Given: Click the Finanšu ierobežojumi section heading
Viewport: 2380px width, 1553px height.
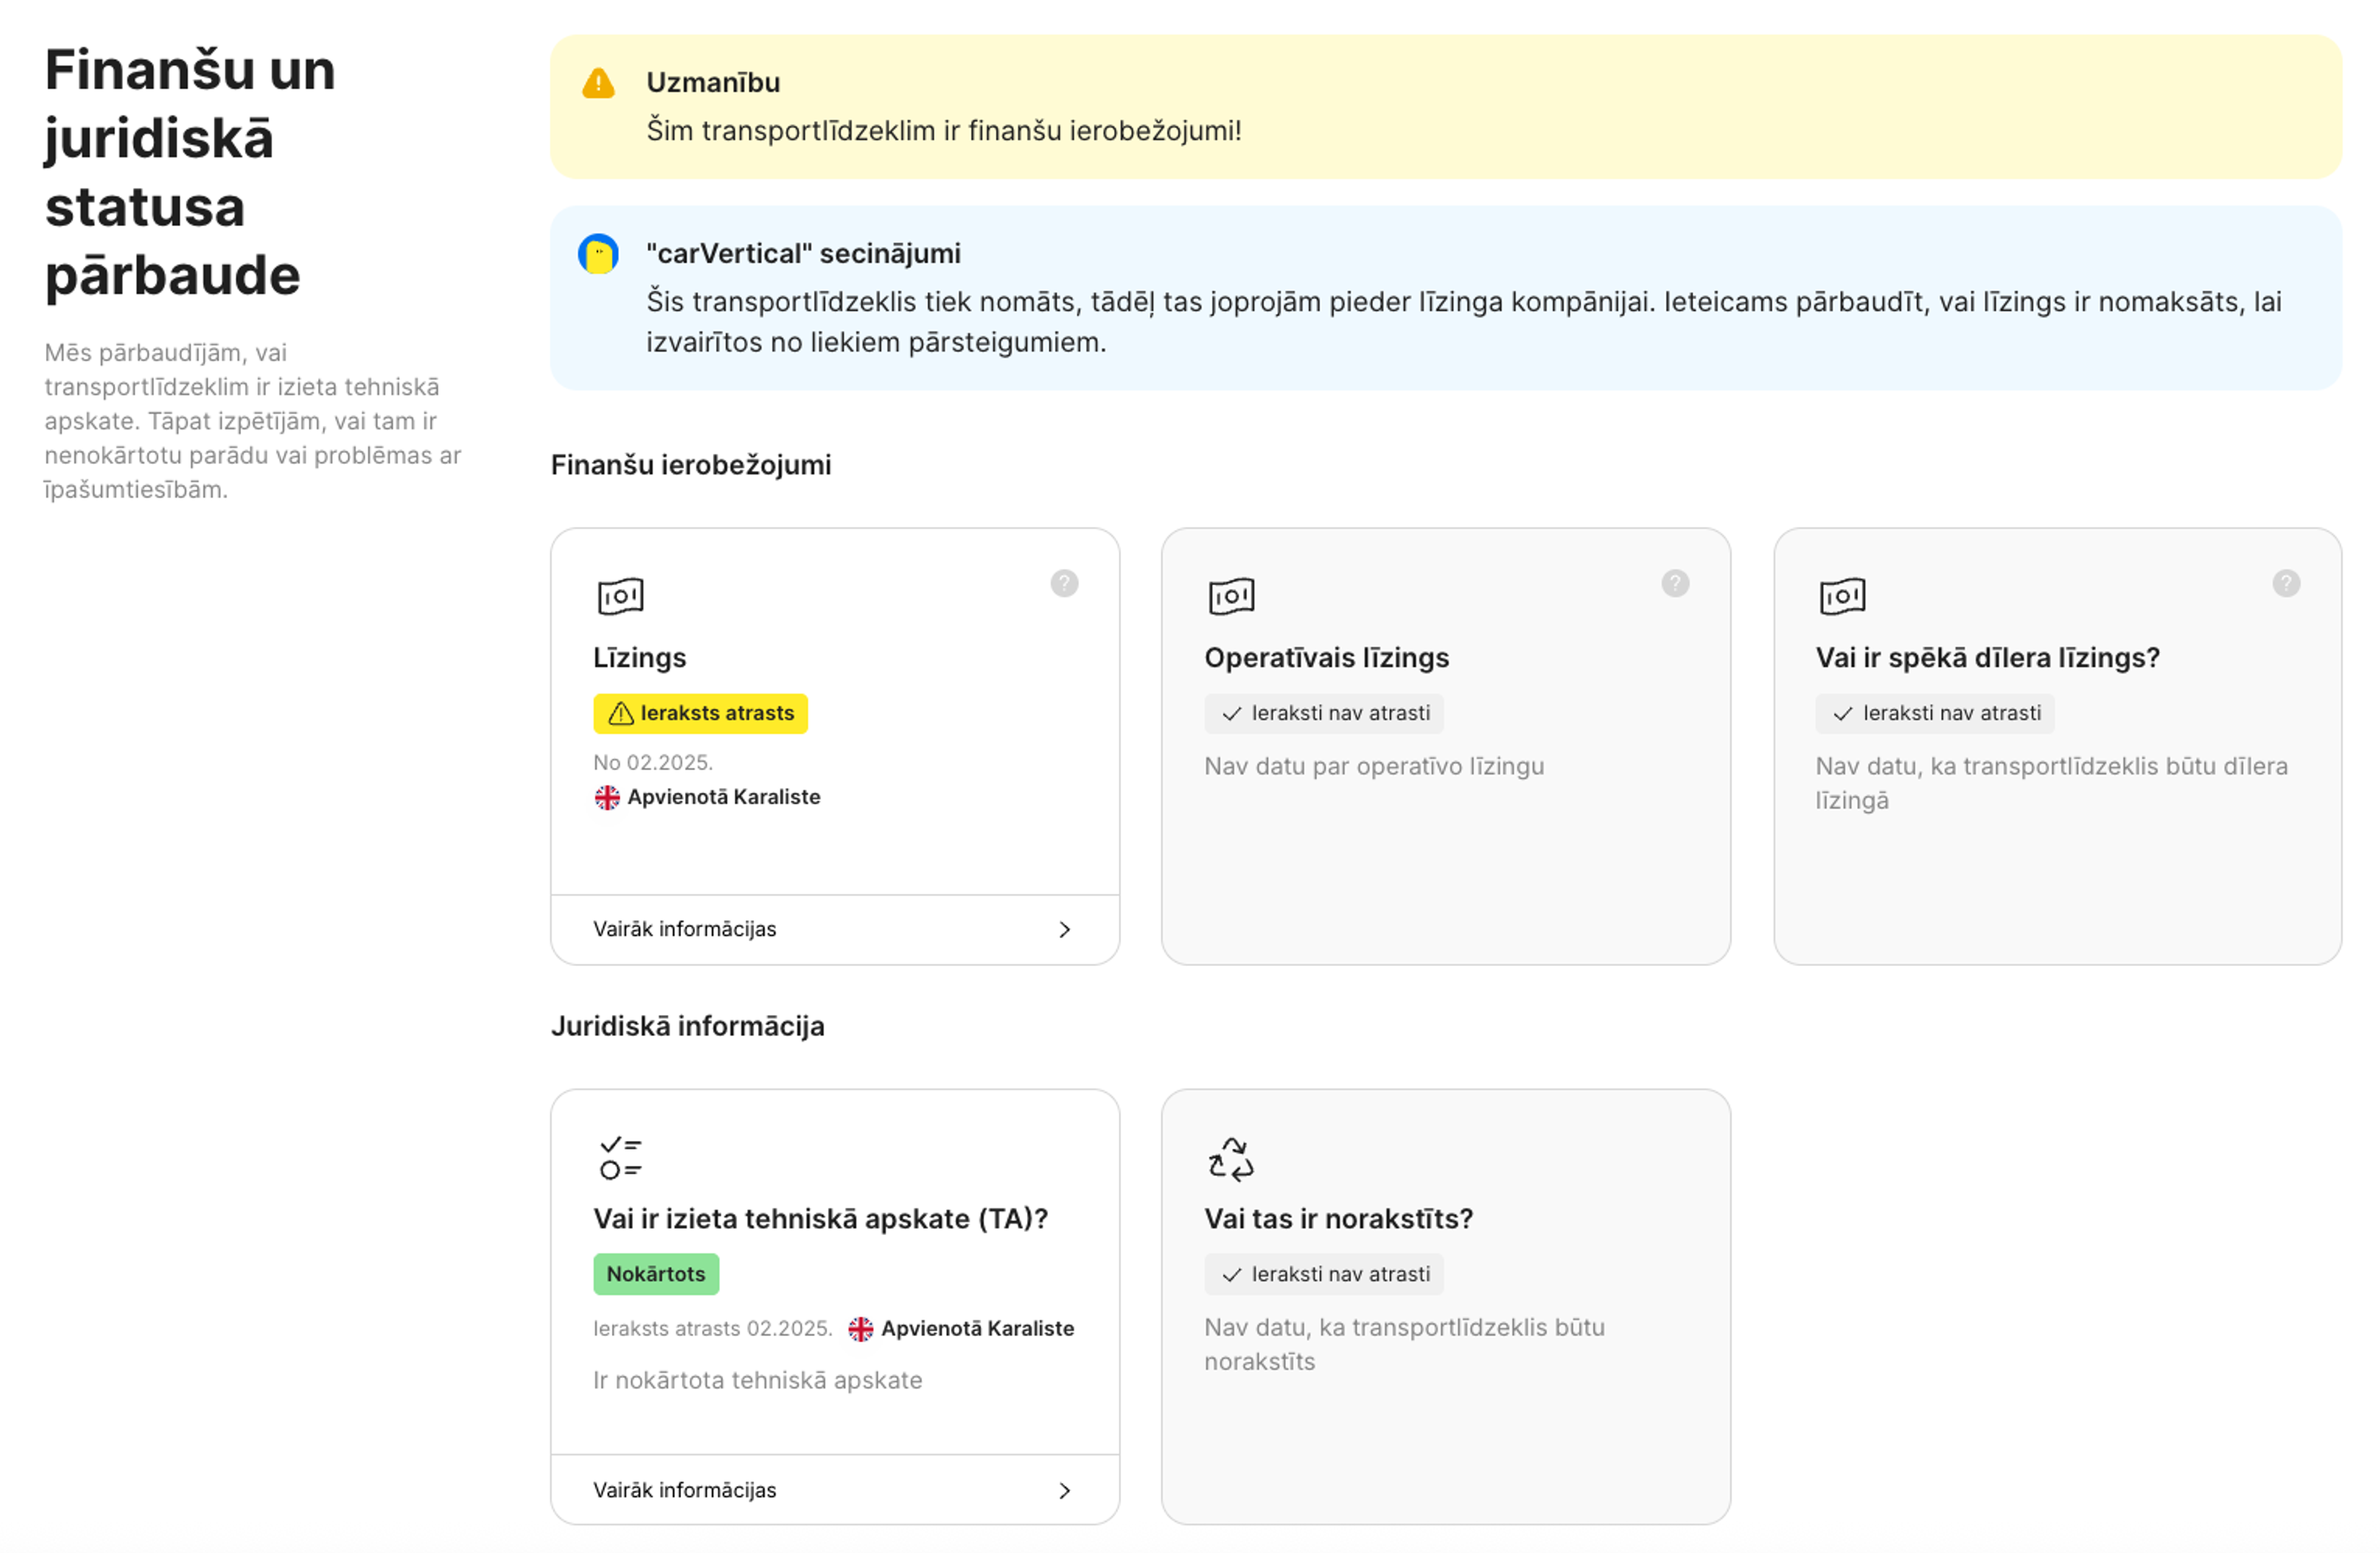Looking at the screenshot, I should pos(691,465).
